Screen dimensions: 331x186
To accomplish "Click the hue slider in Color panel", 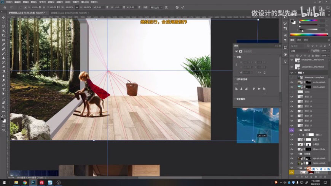I will coord(309,20).
